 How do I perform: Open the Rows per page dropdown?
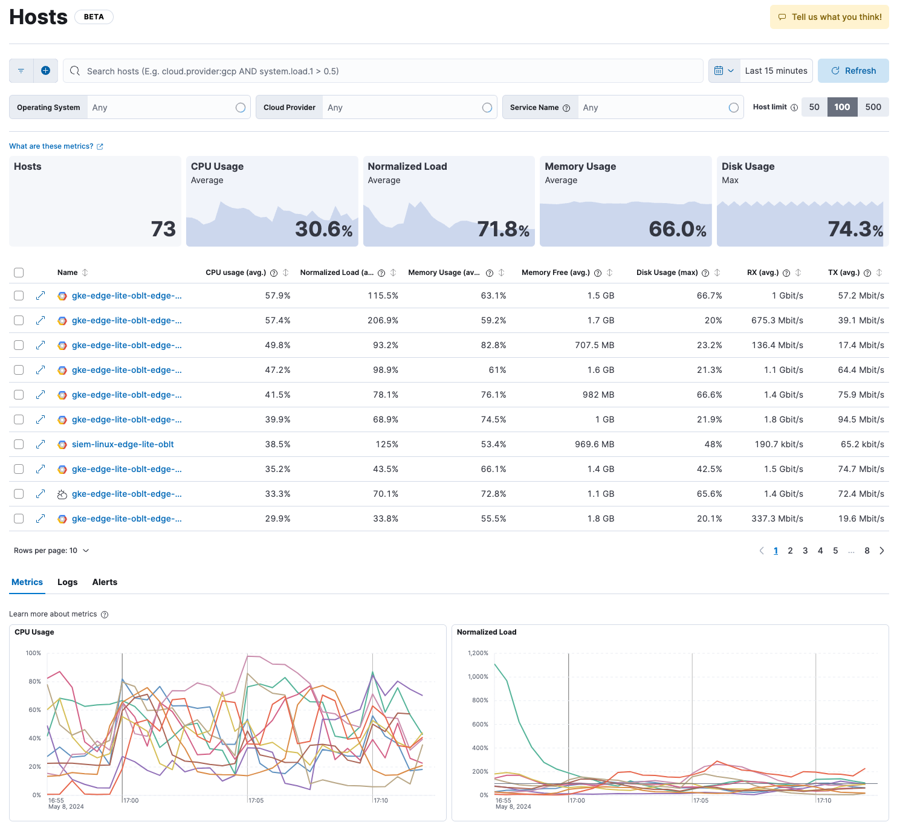[51, 551]
